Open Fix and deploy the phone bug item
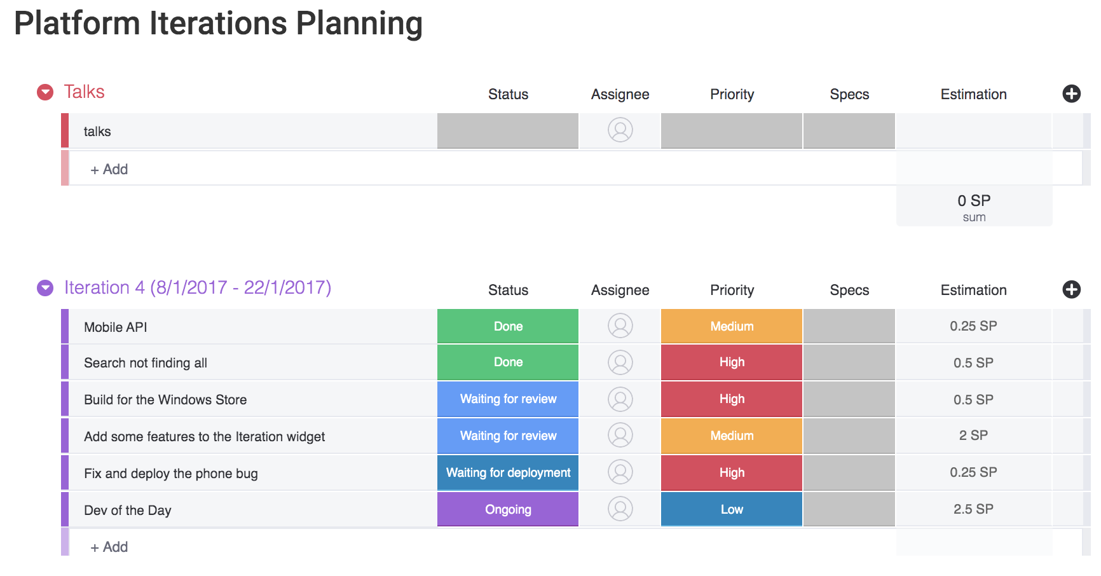Image resolution: width=1101 pixels, height=576 pixels. coord(171,474)
